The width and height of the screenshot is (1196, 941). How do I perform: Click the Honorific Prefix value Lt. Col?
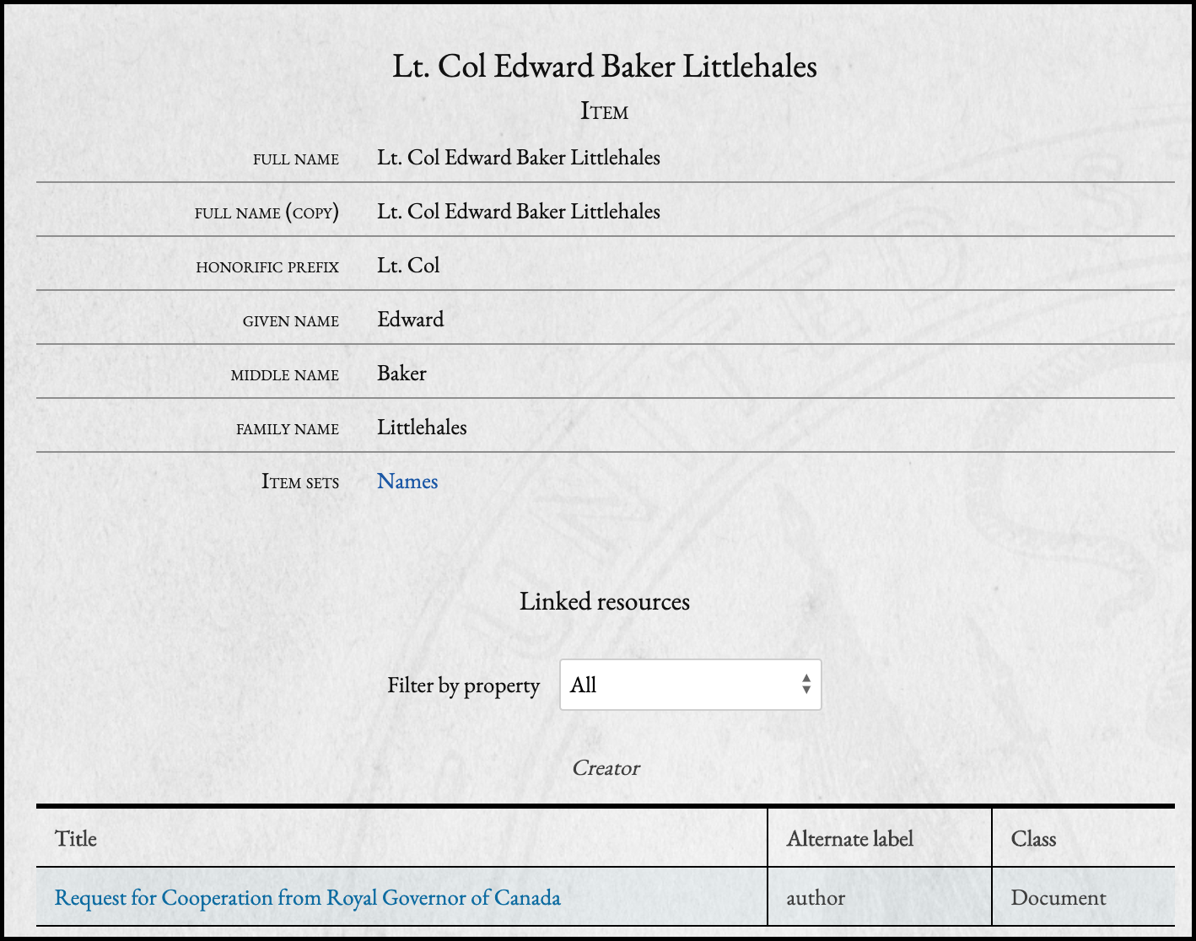click(x=408, y=265)
